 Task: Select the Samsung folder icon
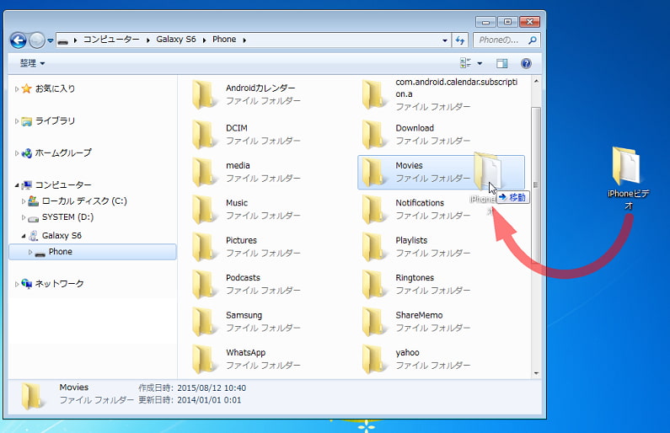203,322
